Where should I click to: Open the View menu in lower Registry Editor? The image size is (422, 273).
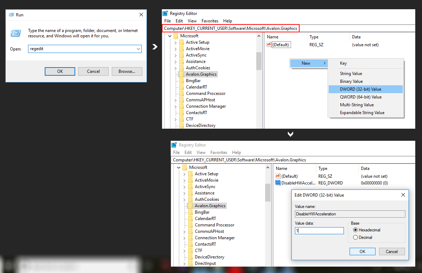(x=201, y=152)
